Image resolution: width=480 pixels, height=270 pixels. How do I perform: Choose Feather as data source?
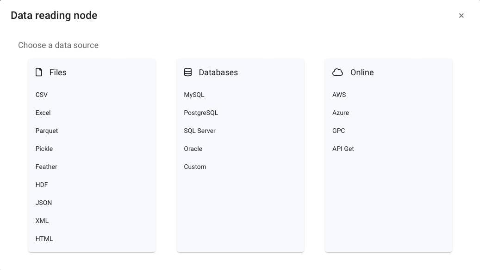coord(46,167)
